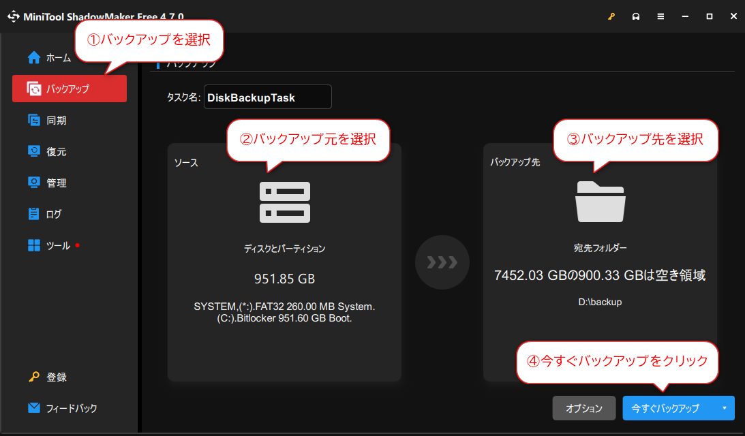Viewport: 745px width, 436px height.
Task: Click the tools (ツール) grid icon
Action: (33, 245)
